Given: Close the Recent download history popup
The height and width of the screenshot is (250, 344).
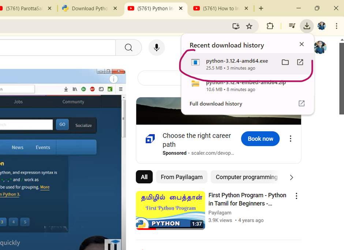Looking at the screenshot, I should [302, 44].
